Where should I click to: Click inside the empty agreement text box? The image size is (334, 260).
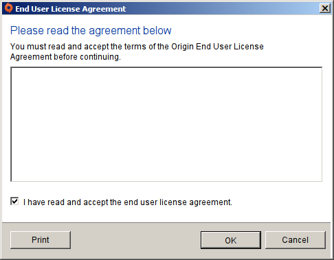point(166,124)
